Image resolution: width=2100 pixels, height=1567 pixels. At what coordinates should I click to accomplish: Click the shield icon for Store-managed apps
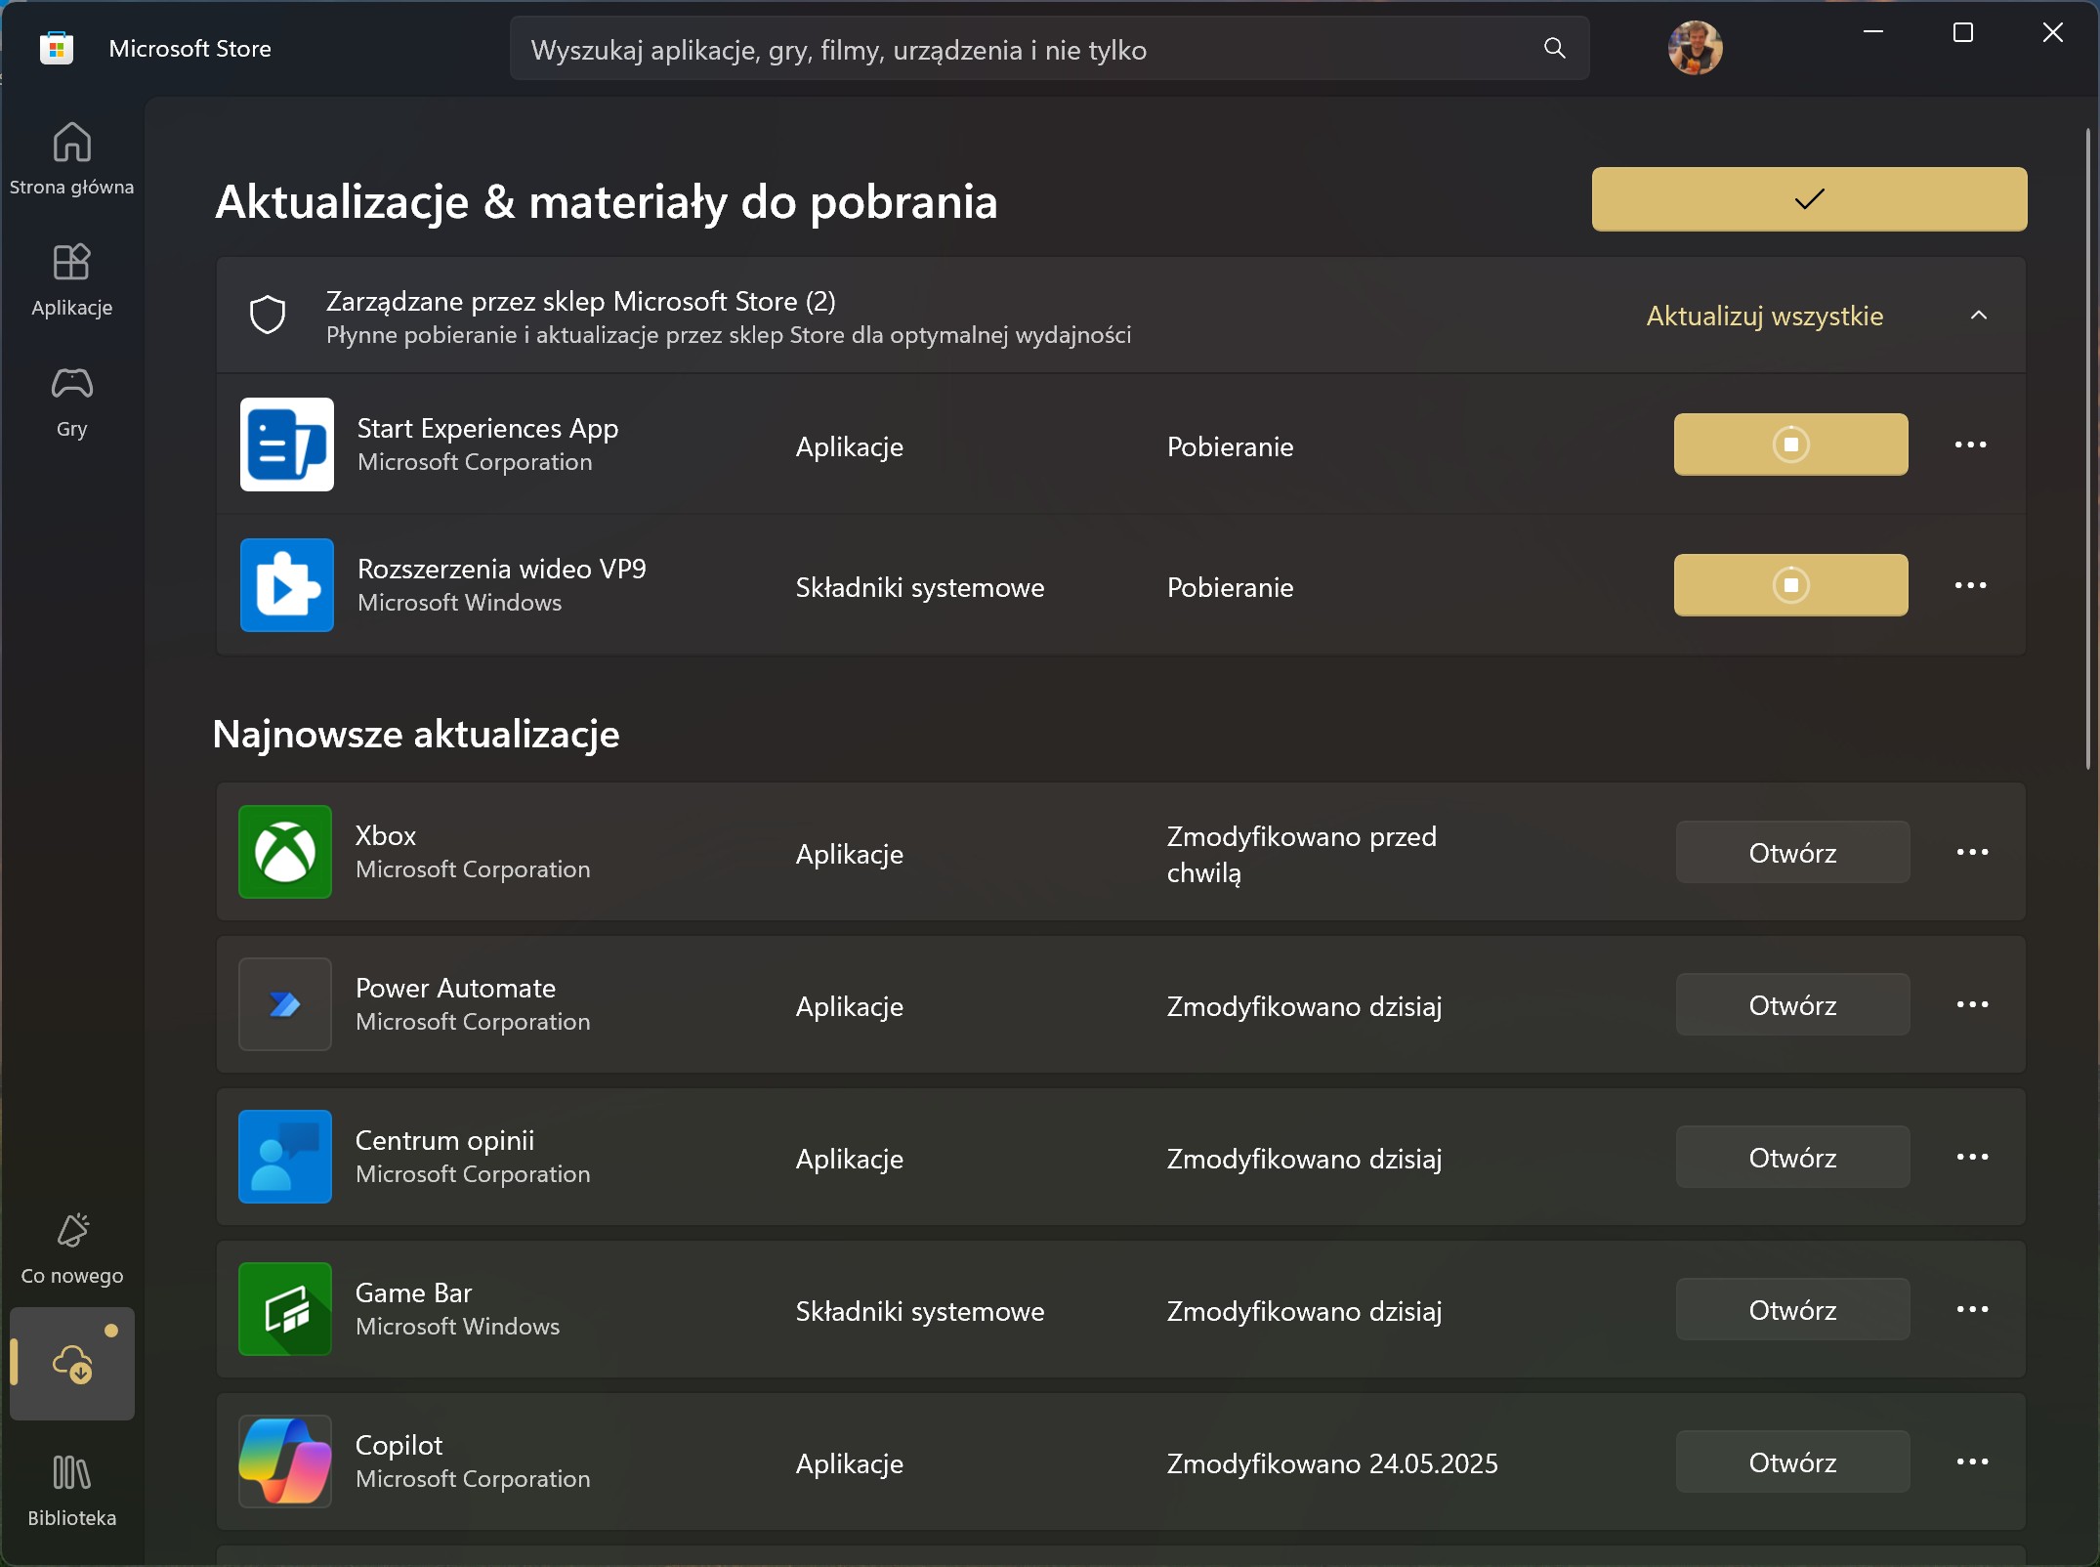point(268,315)
